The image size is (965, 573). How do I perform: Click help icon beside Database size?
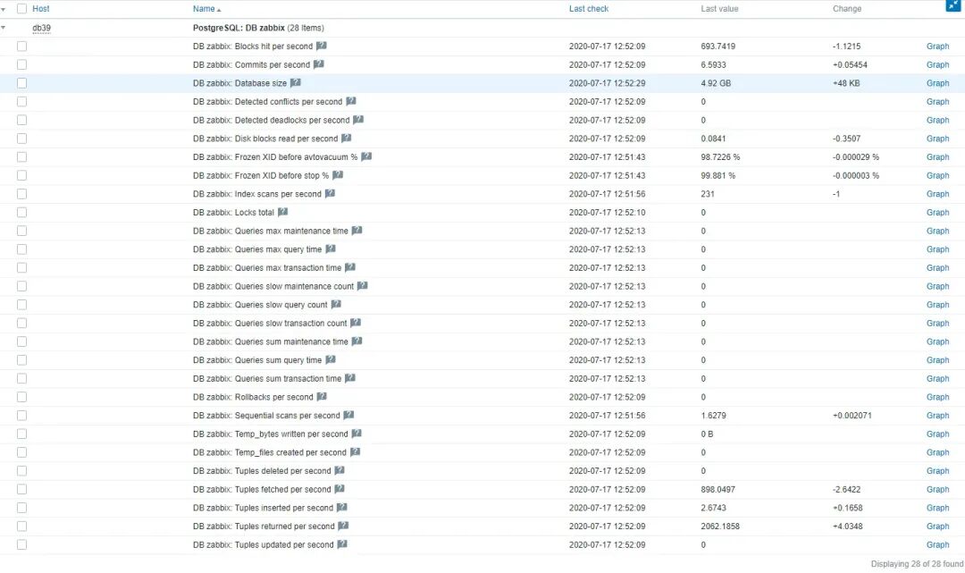(x=296, y=82)
